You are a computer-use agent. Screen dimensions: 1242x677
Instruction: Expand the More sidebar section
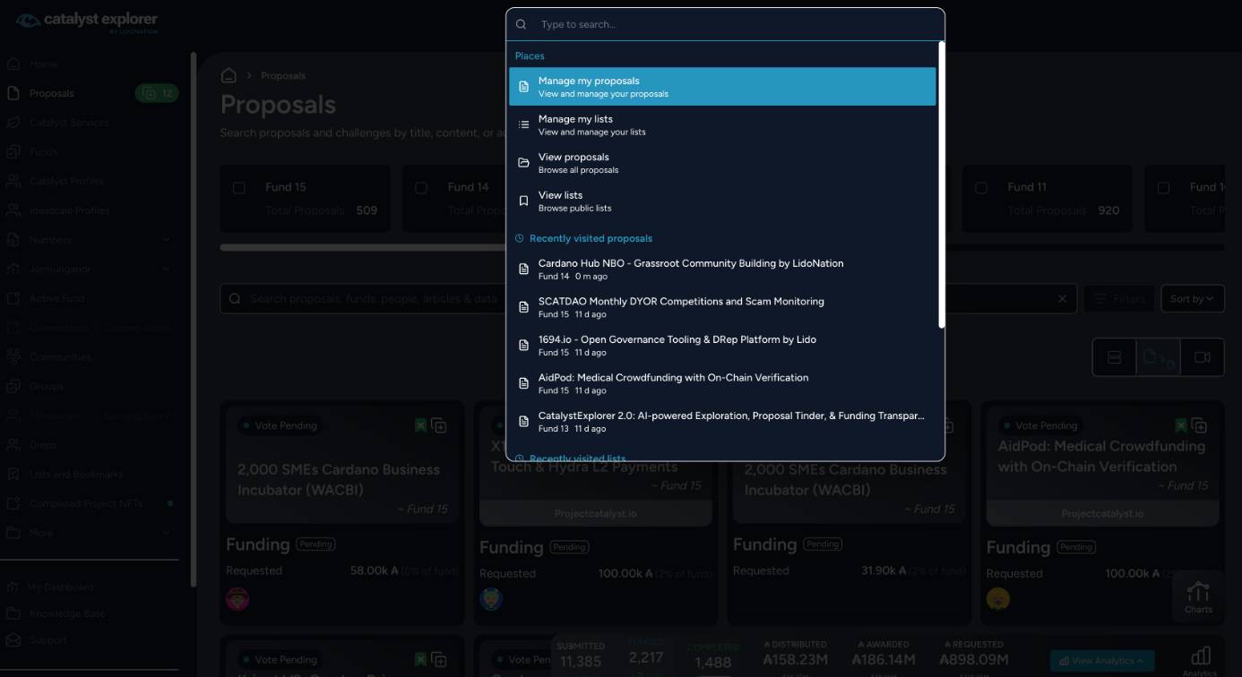point(166,533)
